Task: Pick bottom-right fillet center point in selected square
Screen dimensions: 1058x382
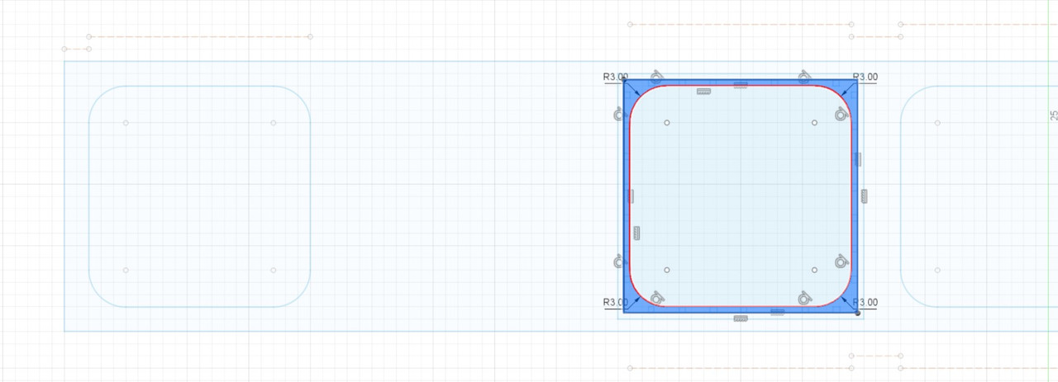Action: click(814, 270)
